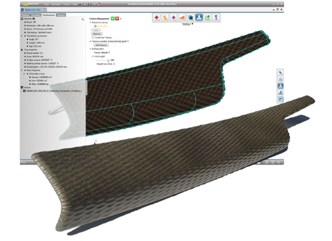Collapse the Mass Properties tree node
The width and height of the screenshot is (332, 241).
pos(22,70)
